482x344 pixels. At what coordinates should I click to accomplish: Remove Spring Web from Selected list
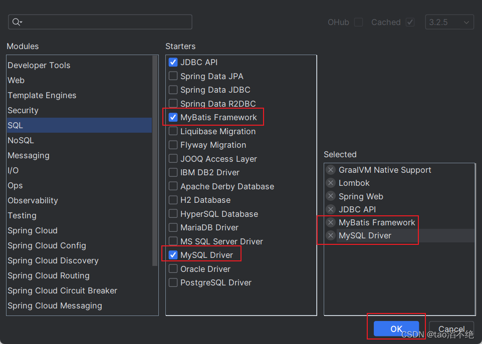click(331, 196)
